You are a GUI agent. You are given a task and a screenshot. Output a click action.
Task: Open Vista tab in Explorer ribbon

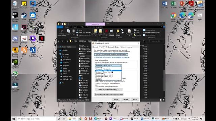82,27
